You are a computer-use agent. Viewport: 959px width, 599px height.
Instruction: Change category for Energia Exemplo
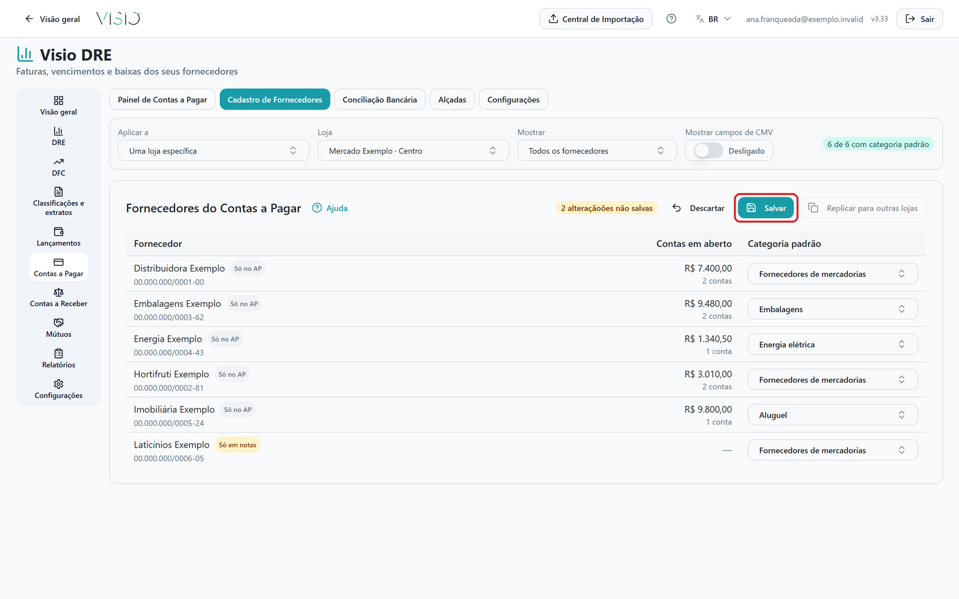pos(833,344)
